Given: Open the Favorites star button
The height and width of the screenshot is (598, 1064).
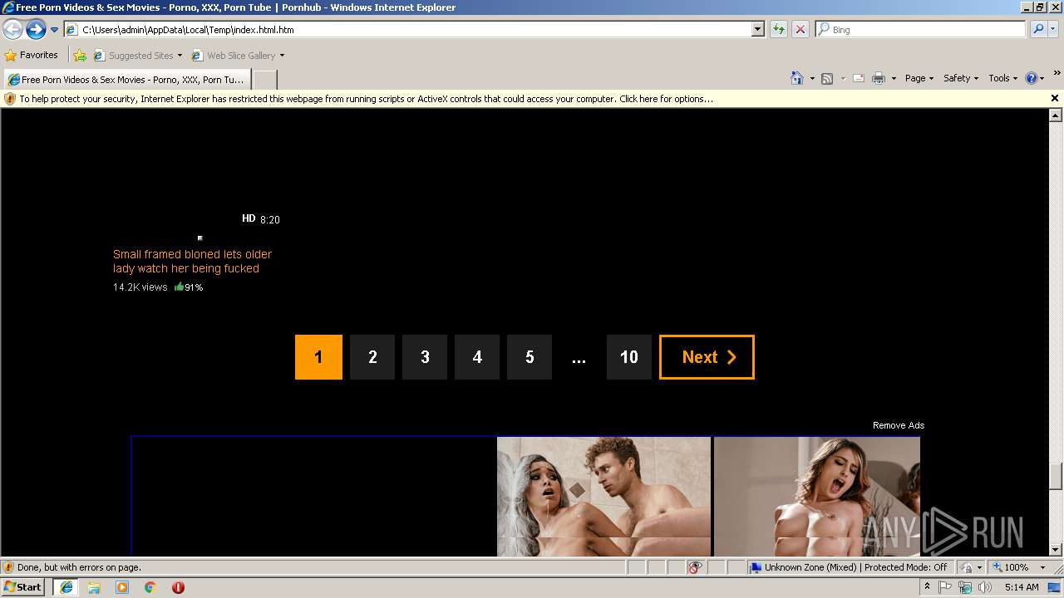Looking at the screenshot, I should [32, 55].
